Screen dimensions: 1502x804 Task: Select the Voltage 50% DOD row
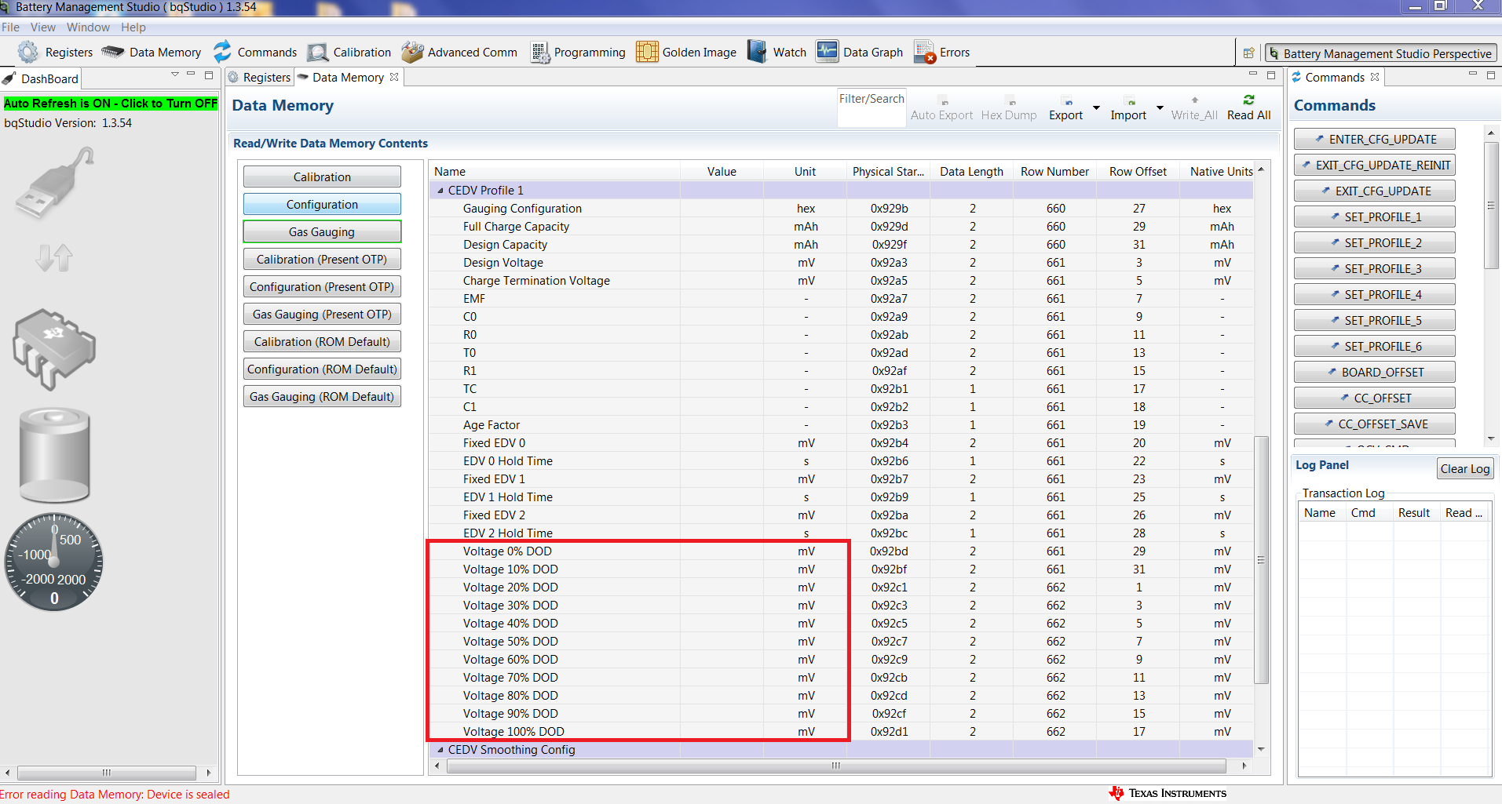(841, 642)
